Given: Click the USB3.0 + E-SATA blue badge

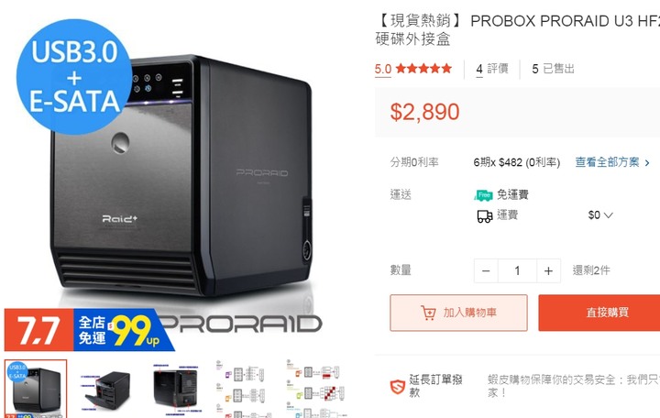Looking at the screenshot, I should tap(74, 77).
